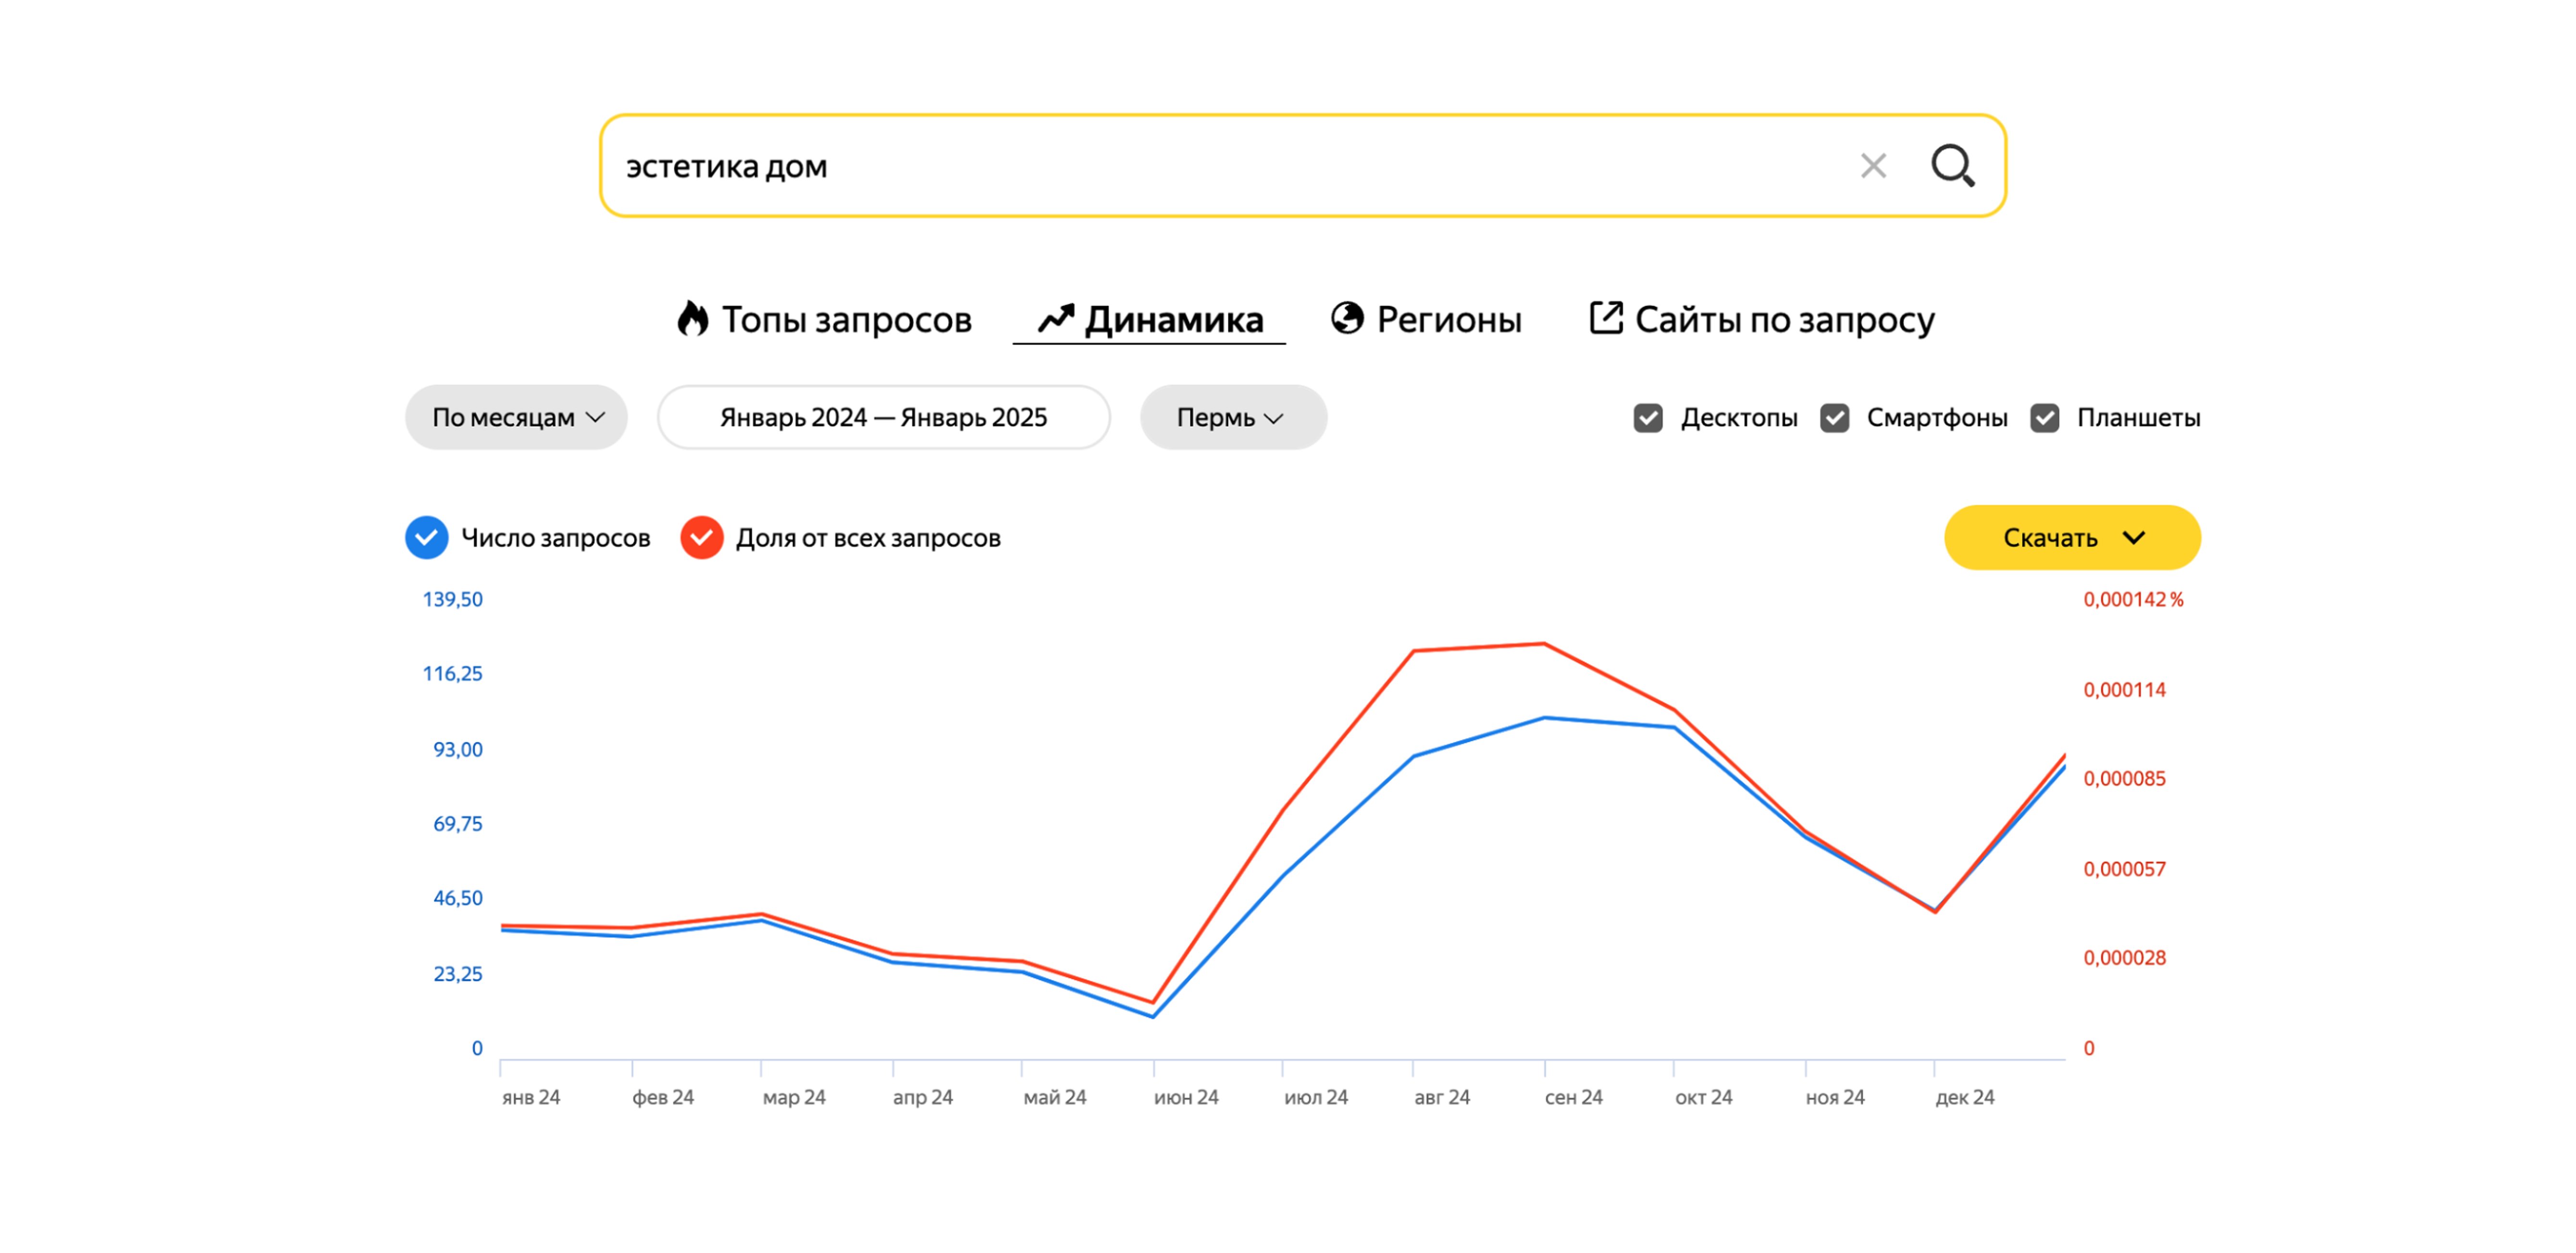This screenshot has height=1253, width=2576.
Task: Open the Январь 2024 — Январь 2025 date range
Action: (883, 418)
